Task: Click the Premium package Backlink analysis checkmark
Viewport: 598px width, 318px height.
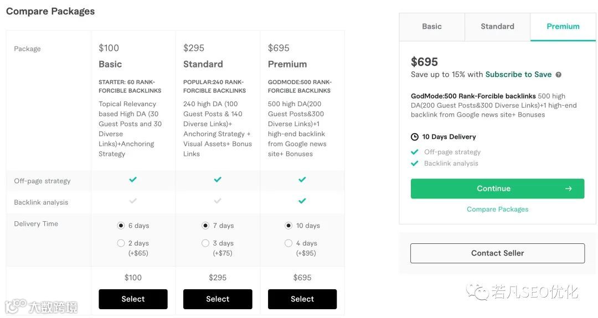Action: (x=302, y=201)
